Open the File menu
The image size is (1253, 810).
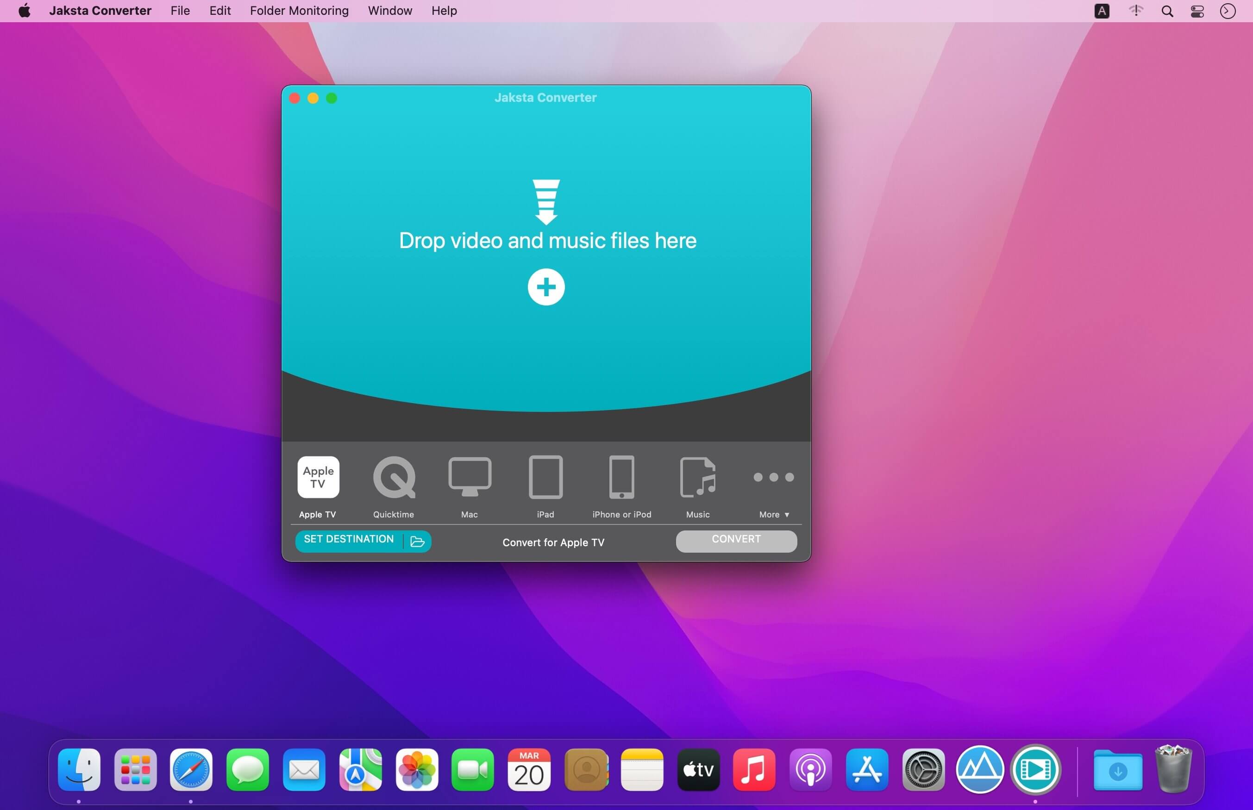[180, 11]
